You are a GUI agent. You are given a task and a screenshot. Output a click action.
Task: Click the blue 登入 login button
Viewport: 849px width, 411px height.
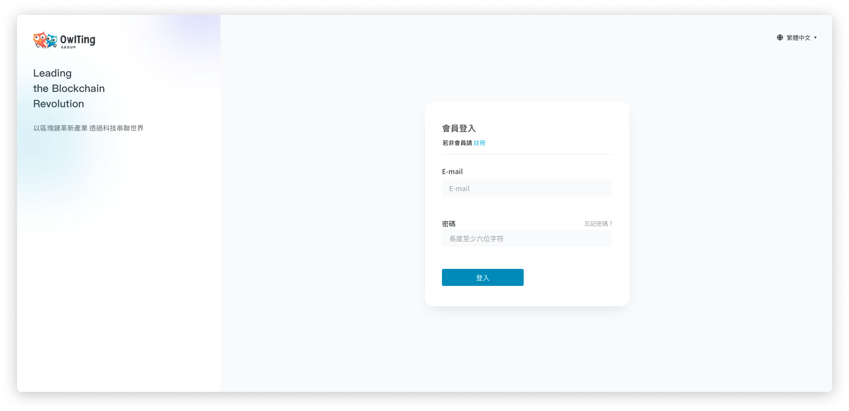[483, 277]
